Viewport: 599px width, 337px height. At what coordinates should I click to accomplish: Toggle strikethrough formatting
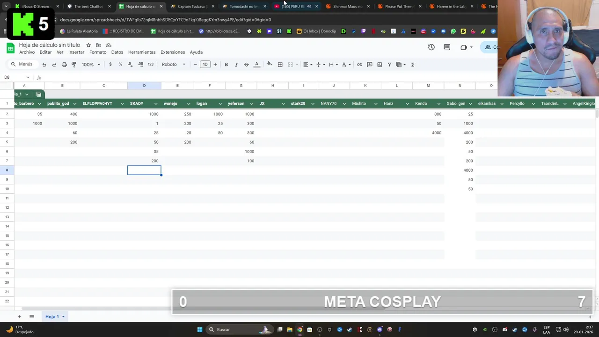coord(246,65)
